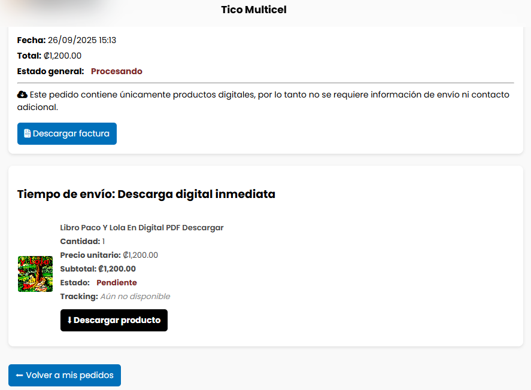The height and width of the screenshot is (390, 531).
Task: Open the Libro Paco Y Lola product title
Action: (x=142, y=227)
